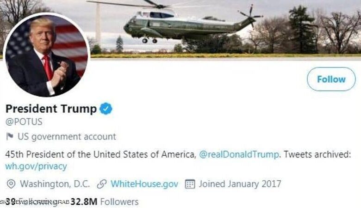
Task: Click the location pin icon
Action: click(11, 184)
